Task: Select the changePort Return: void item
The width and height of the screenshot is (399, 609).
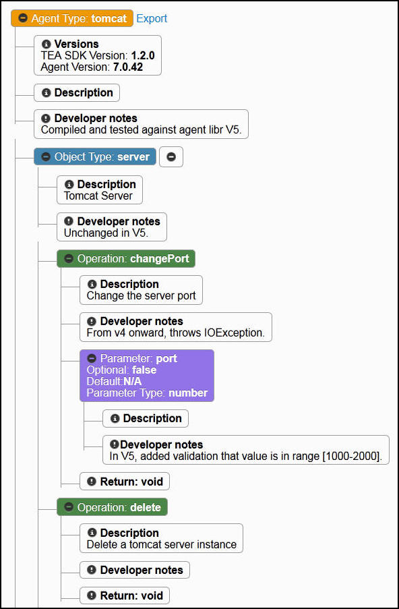Action: tap(125, 482)
